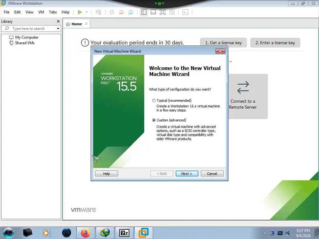Open 7-Zip from the taskbar

(124, 233)
